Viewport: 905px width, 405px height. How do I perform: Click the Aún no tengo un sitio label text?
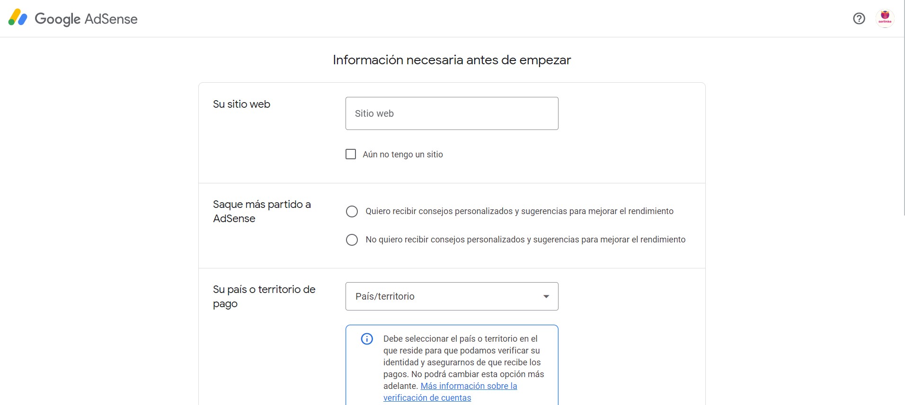click(403, 155)
